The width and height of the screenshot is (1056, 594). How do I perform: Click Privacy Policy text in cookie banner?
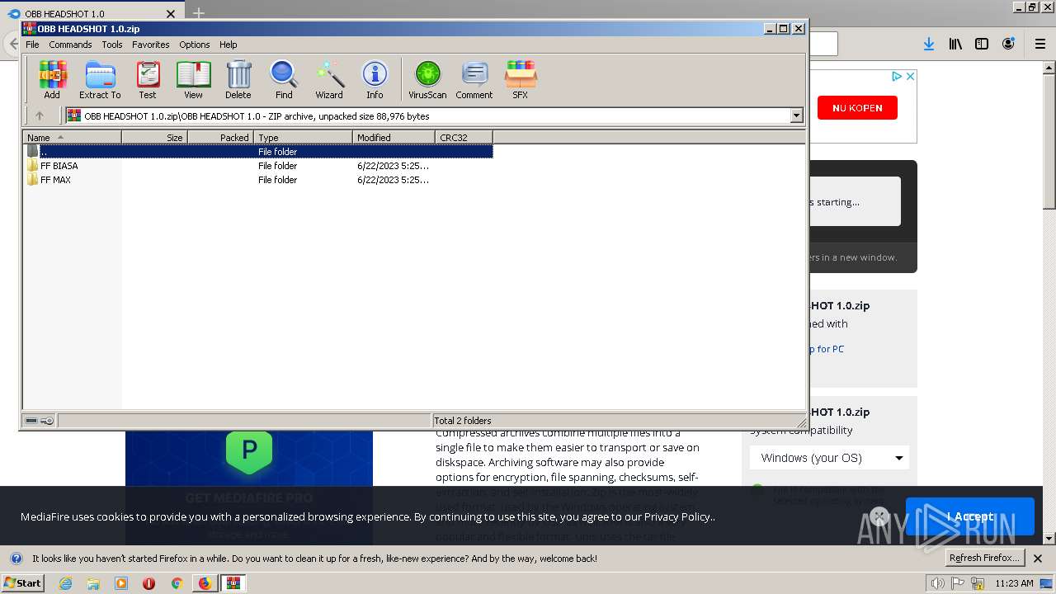(678, 516)
